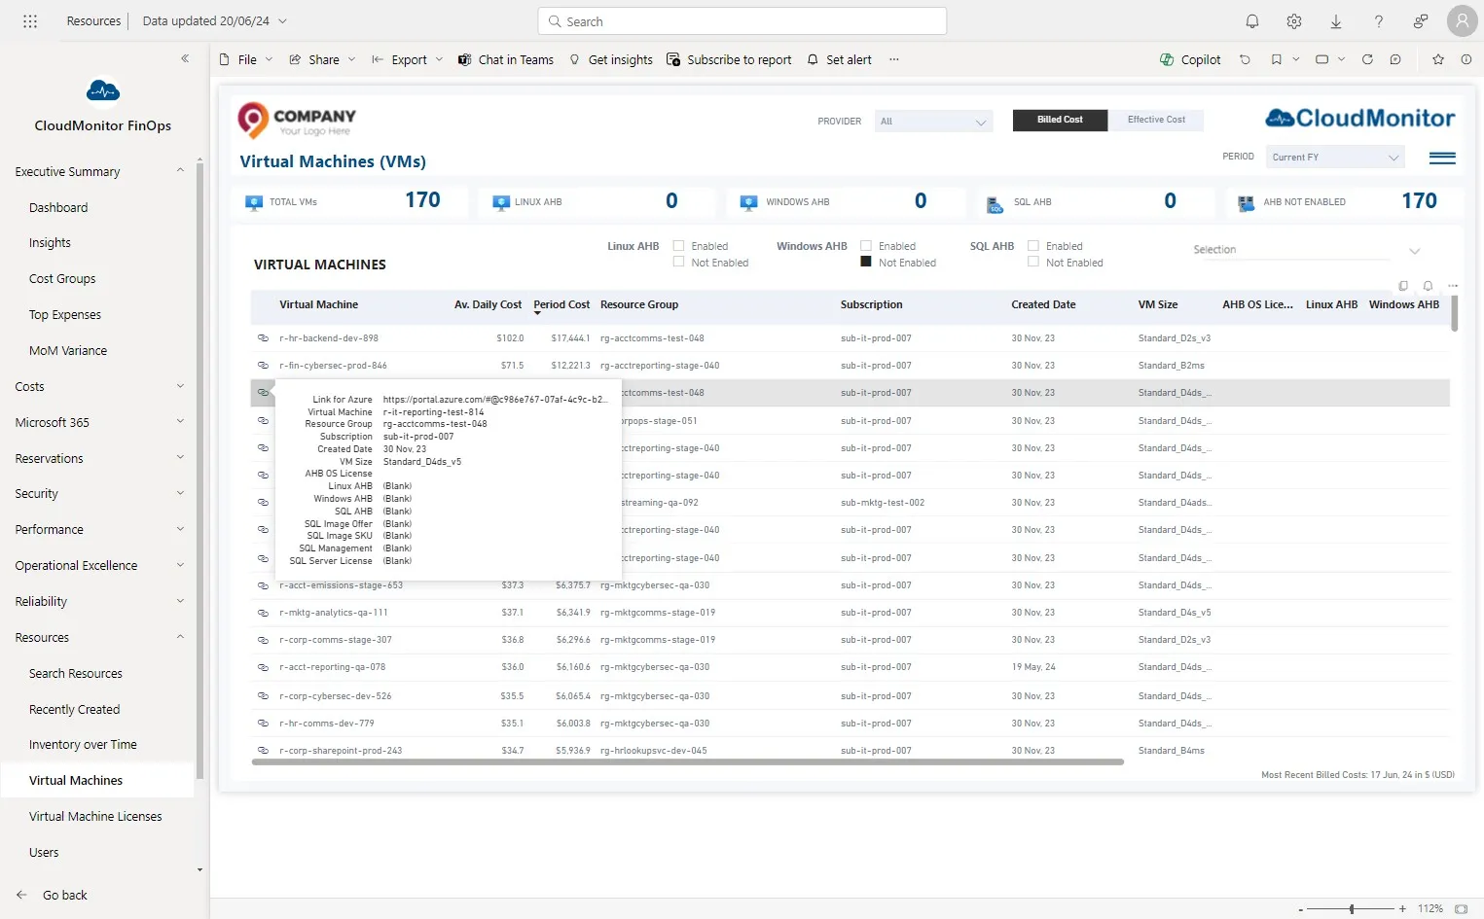The width and height of the screenshot is (1484, 919).
Task: Check SQL AHB Not Enabled checkbox
Action: 1033,262
